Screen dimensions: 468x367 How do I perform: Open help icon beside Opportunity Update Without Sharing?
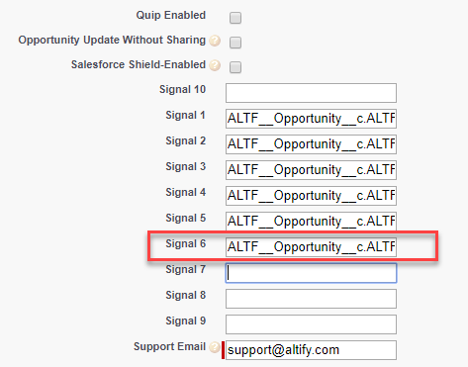click(215, 41)
